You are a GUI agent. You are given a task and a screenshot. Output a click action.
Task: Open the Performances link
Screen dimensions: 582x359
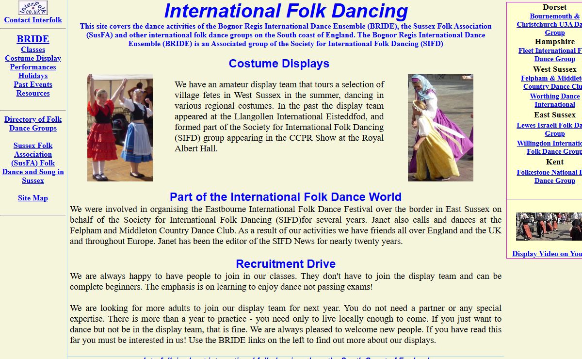tap(33, 67)
